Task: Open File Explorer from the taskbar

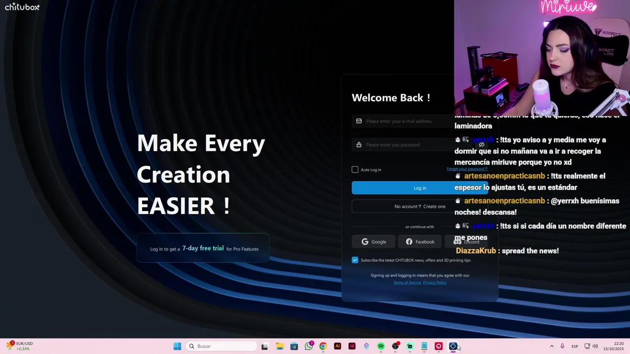Action: pos(280,346)
